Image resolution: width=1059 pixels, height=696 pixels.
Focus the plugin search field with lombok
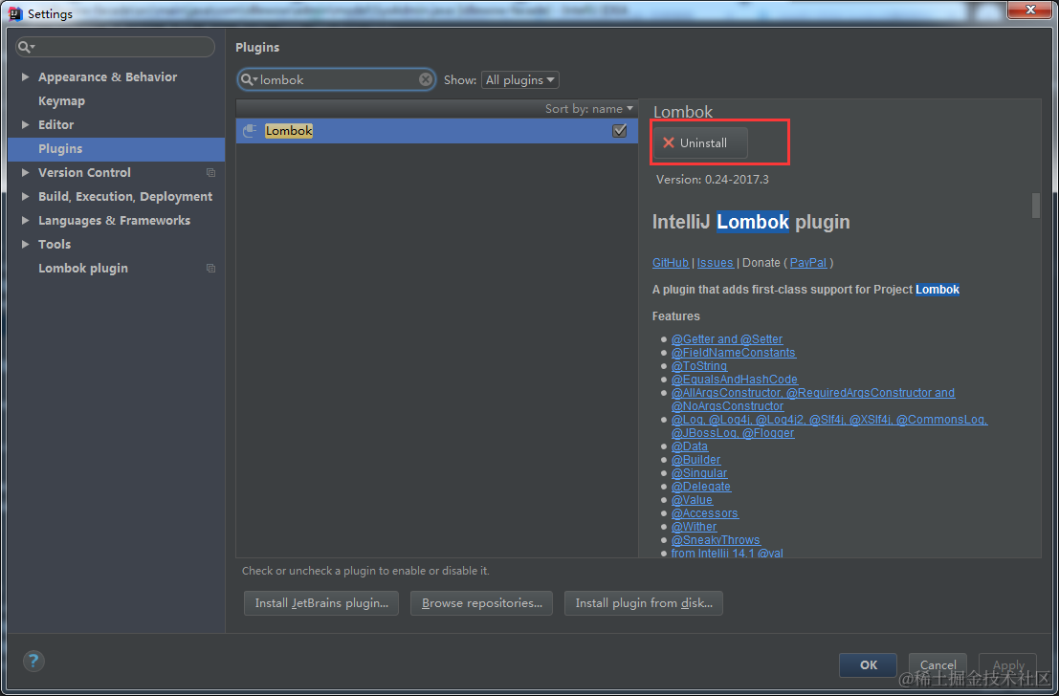337,79
